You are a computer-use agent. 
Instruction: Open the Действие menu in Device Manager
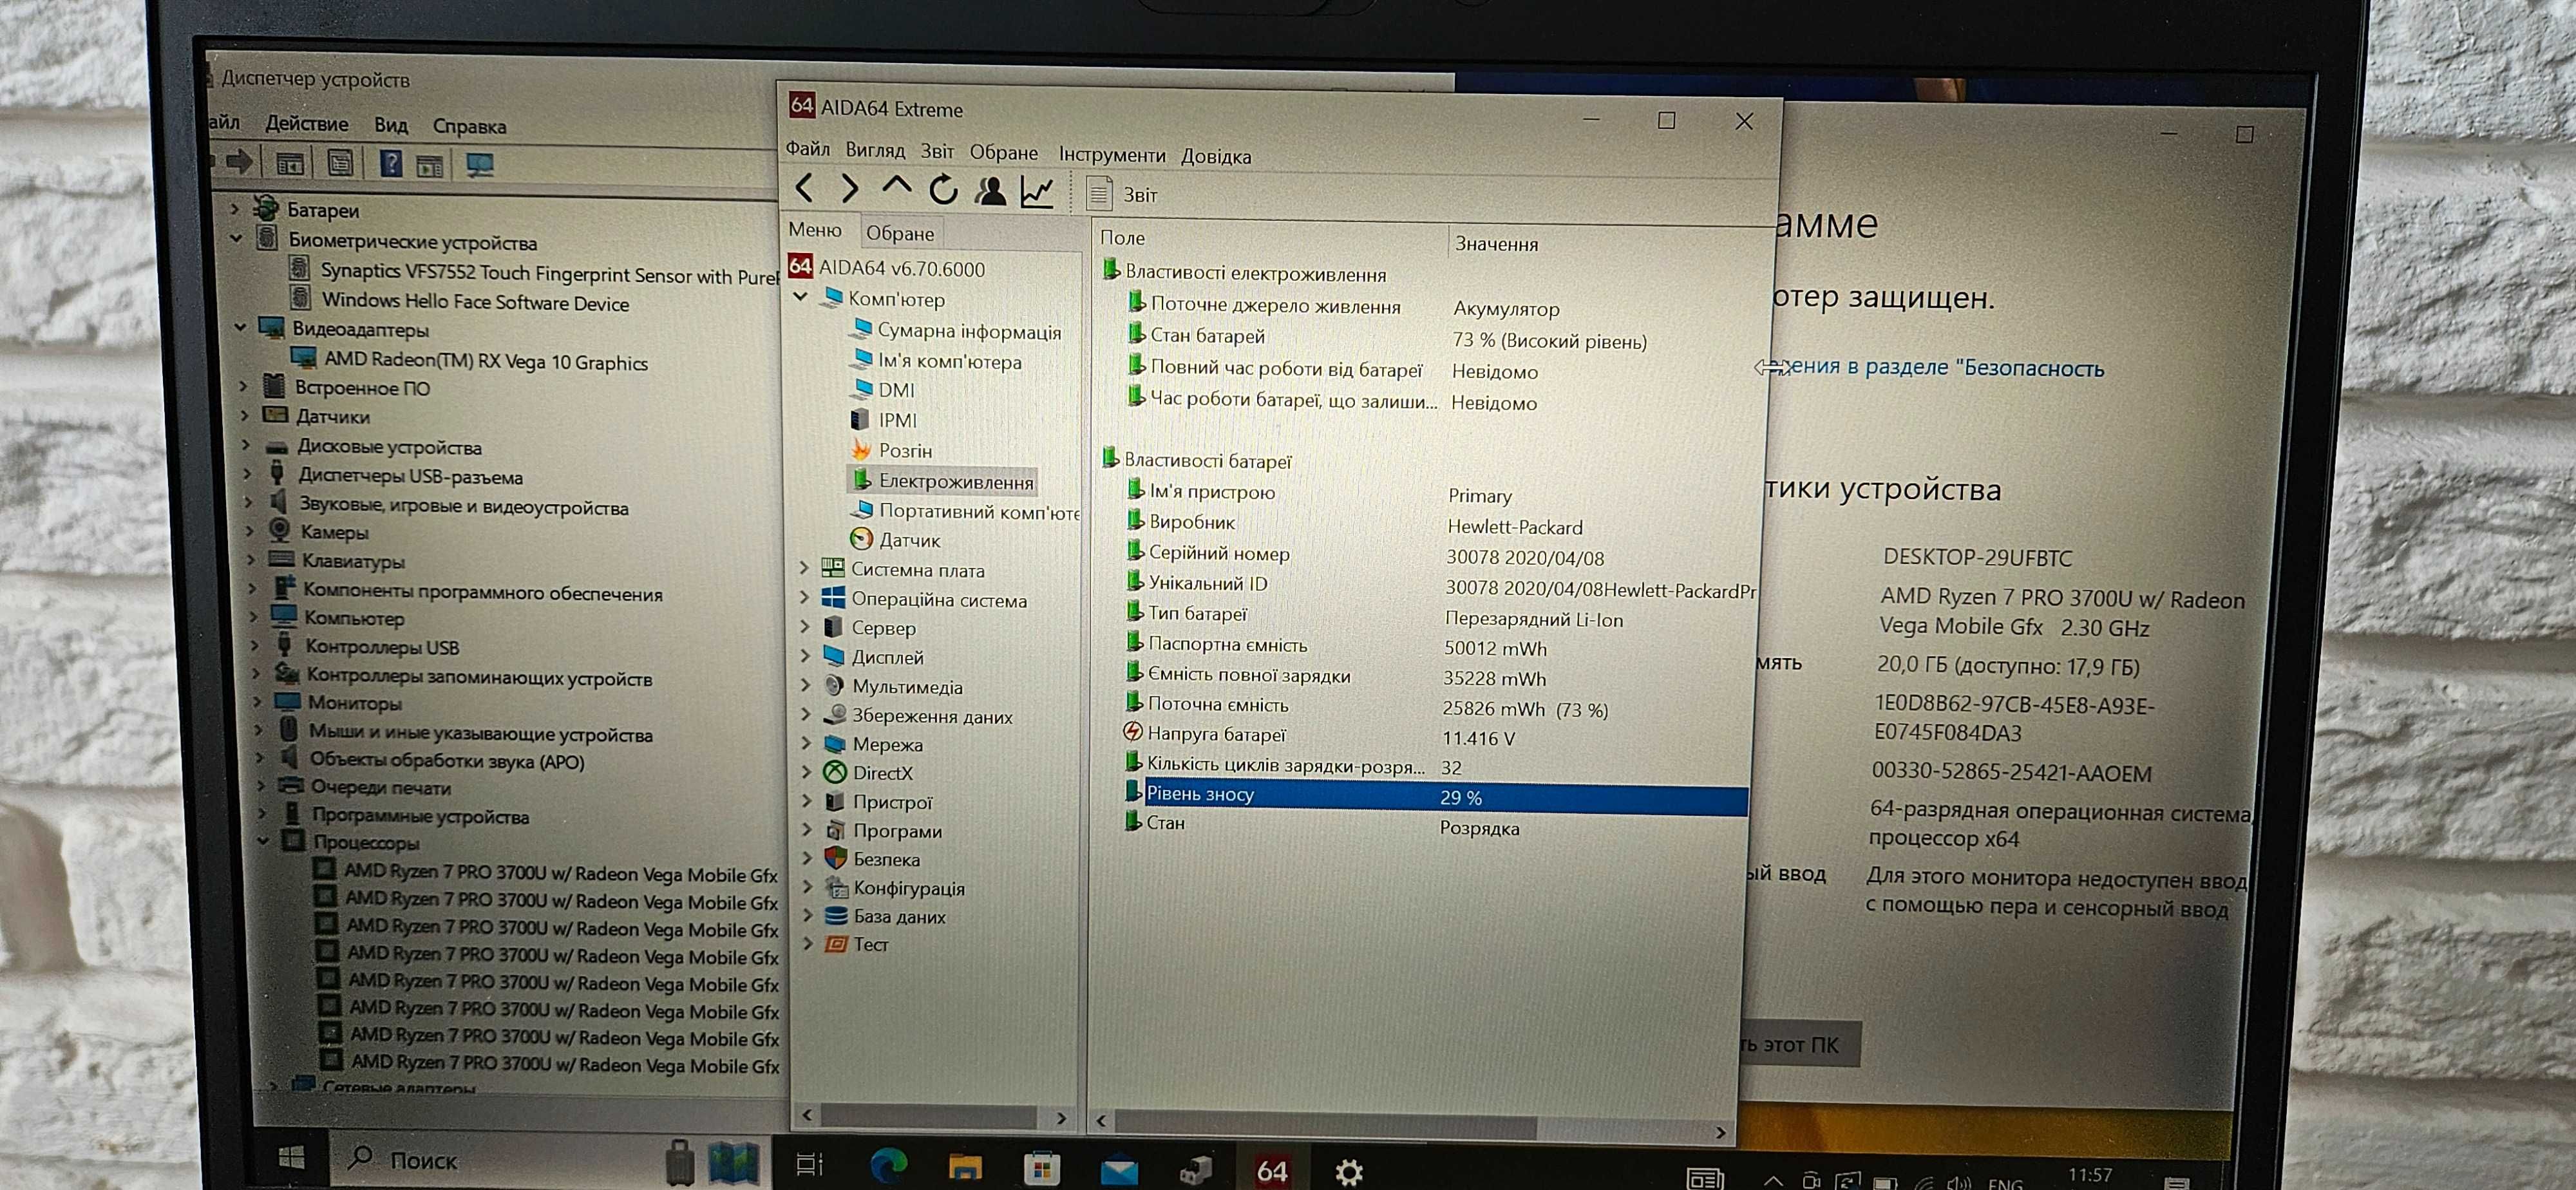[x=306, y=124]
